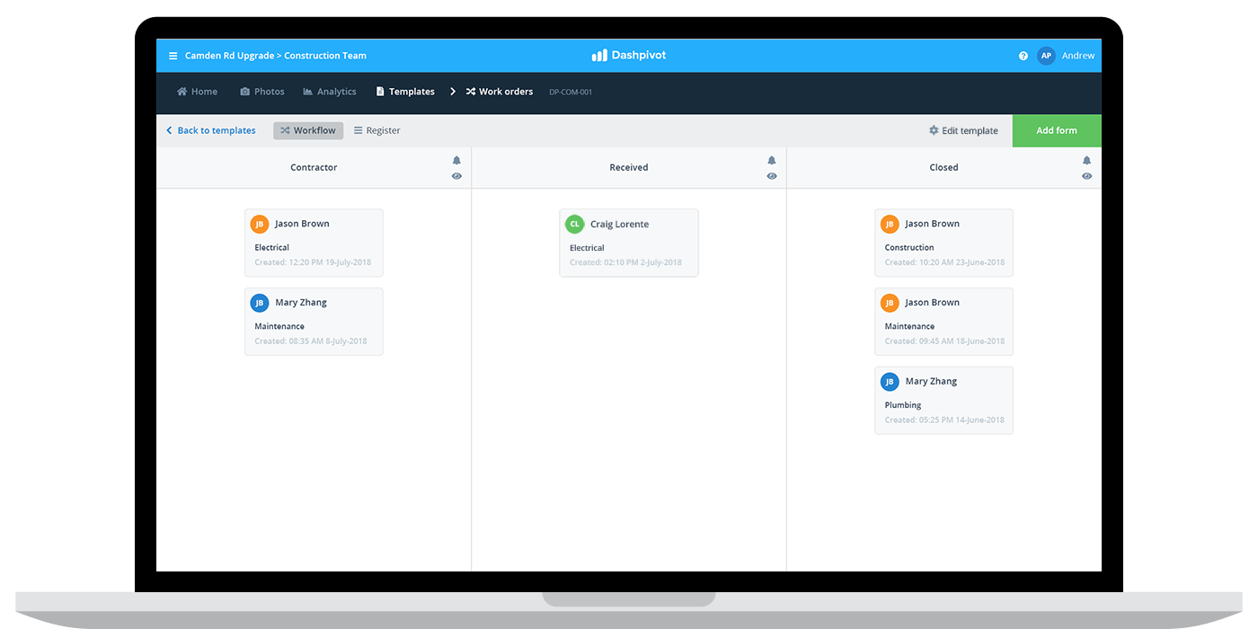Click the CL avatar on Craig Lorente card
This screenshot has height=629, width=1258.
click(x=574, y=225)
